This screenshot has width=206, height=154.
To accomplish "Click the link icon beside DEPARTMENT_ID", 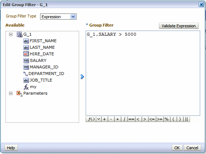I will tap(26, 74).
